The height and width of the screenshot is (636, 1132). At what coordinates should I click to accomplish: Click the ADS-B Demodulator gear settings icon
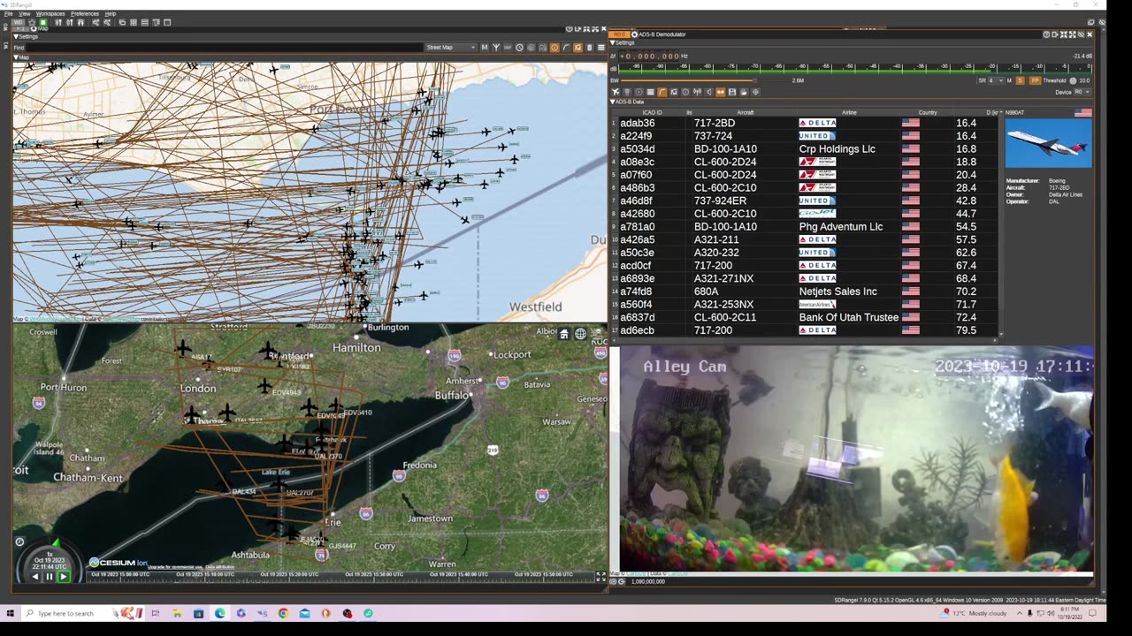635,34
